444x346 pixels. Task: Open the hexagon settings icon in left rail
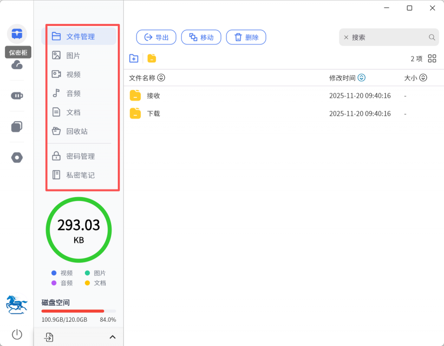point(17,158)
